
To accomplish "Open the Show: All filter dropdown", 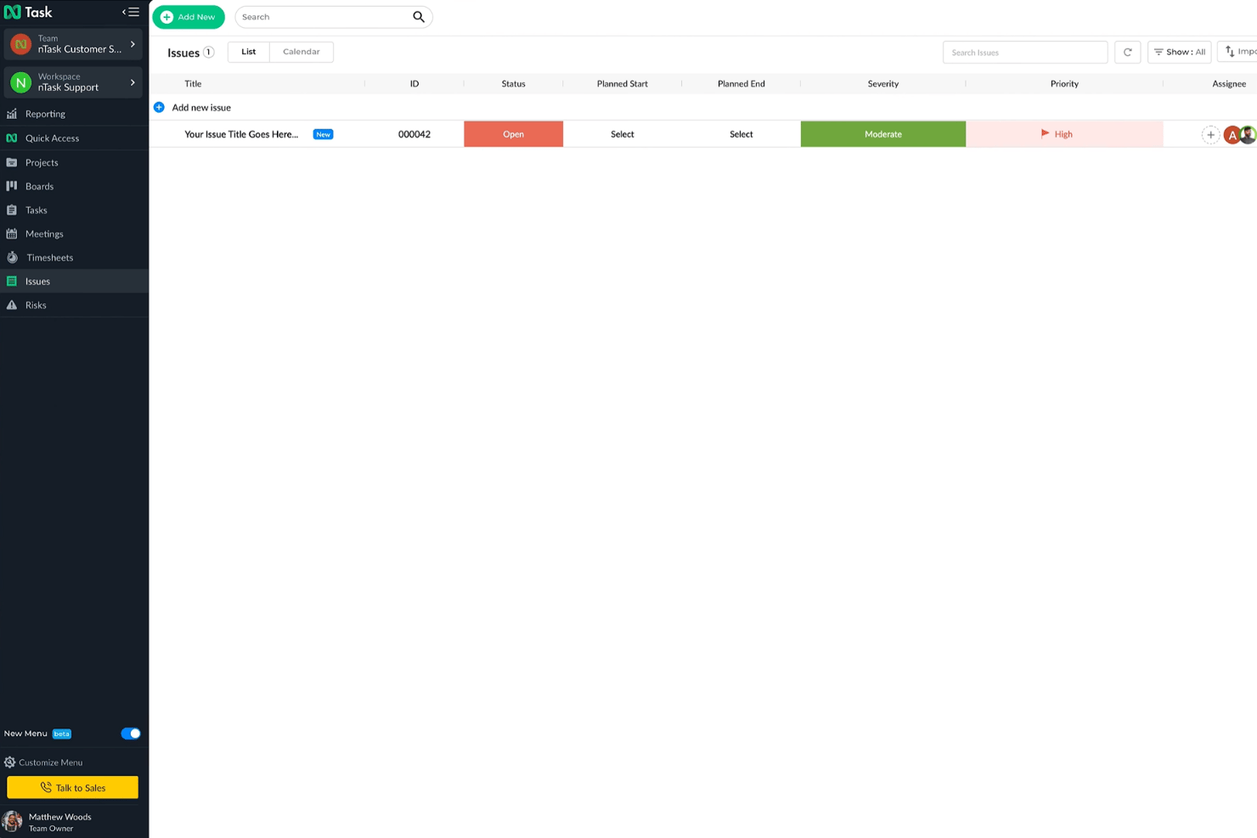I will click(x=1179, y=52).
